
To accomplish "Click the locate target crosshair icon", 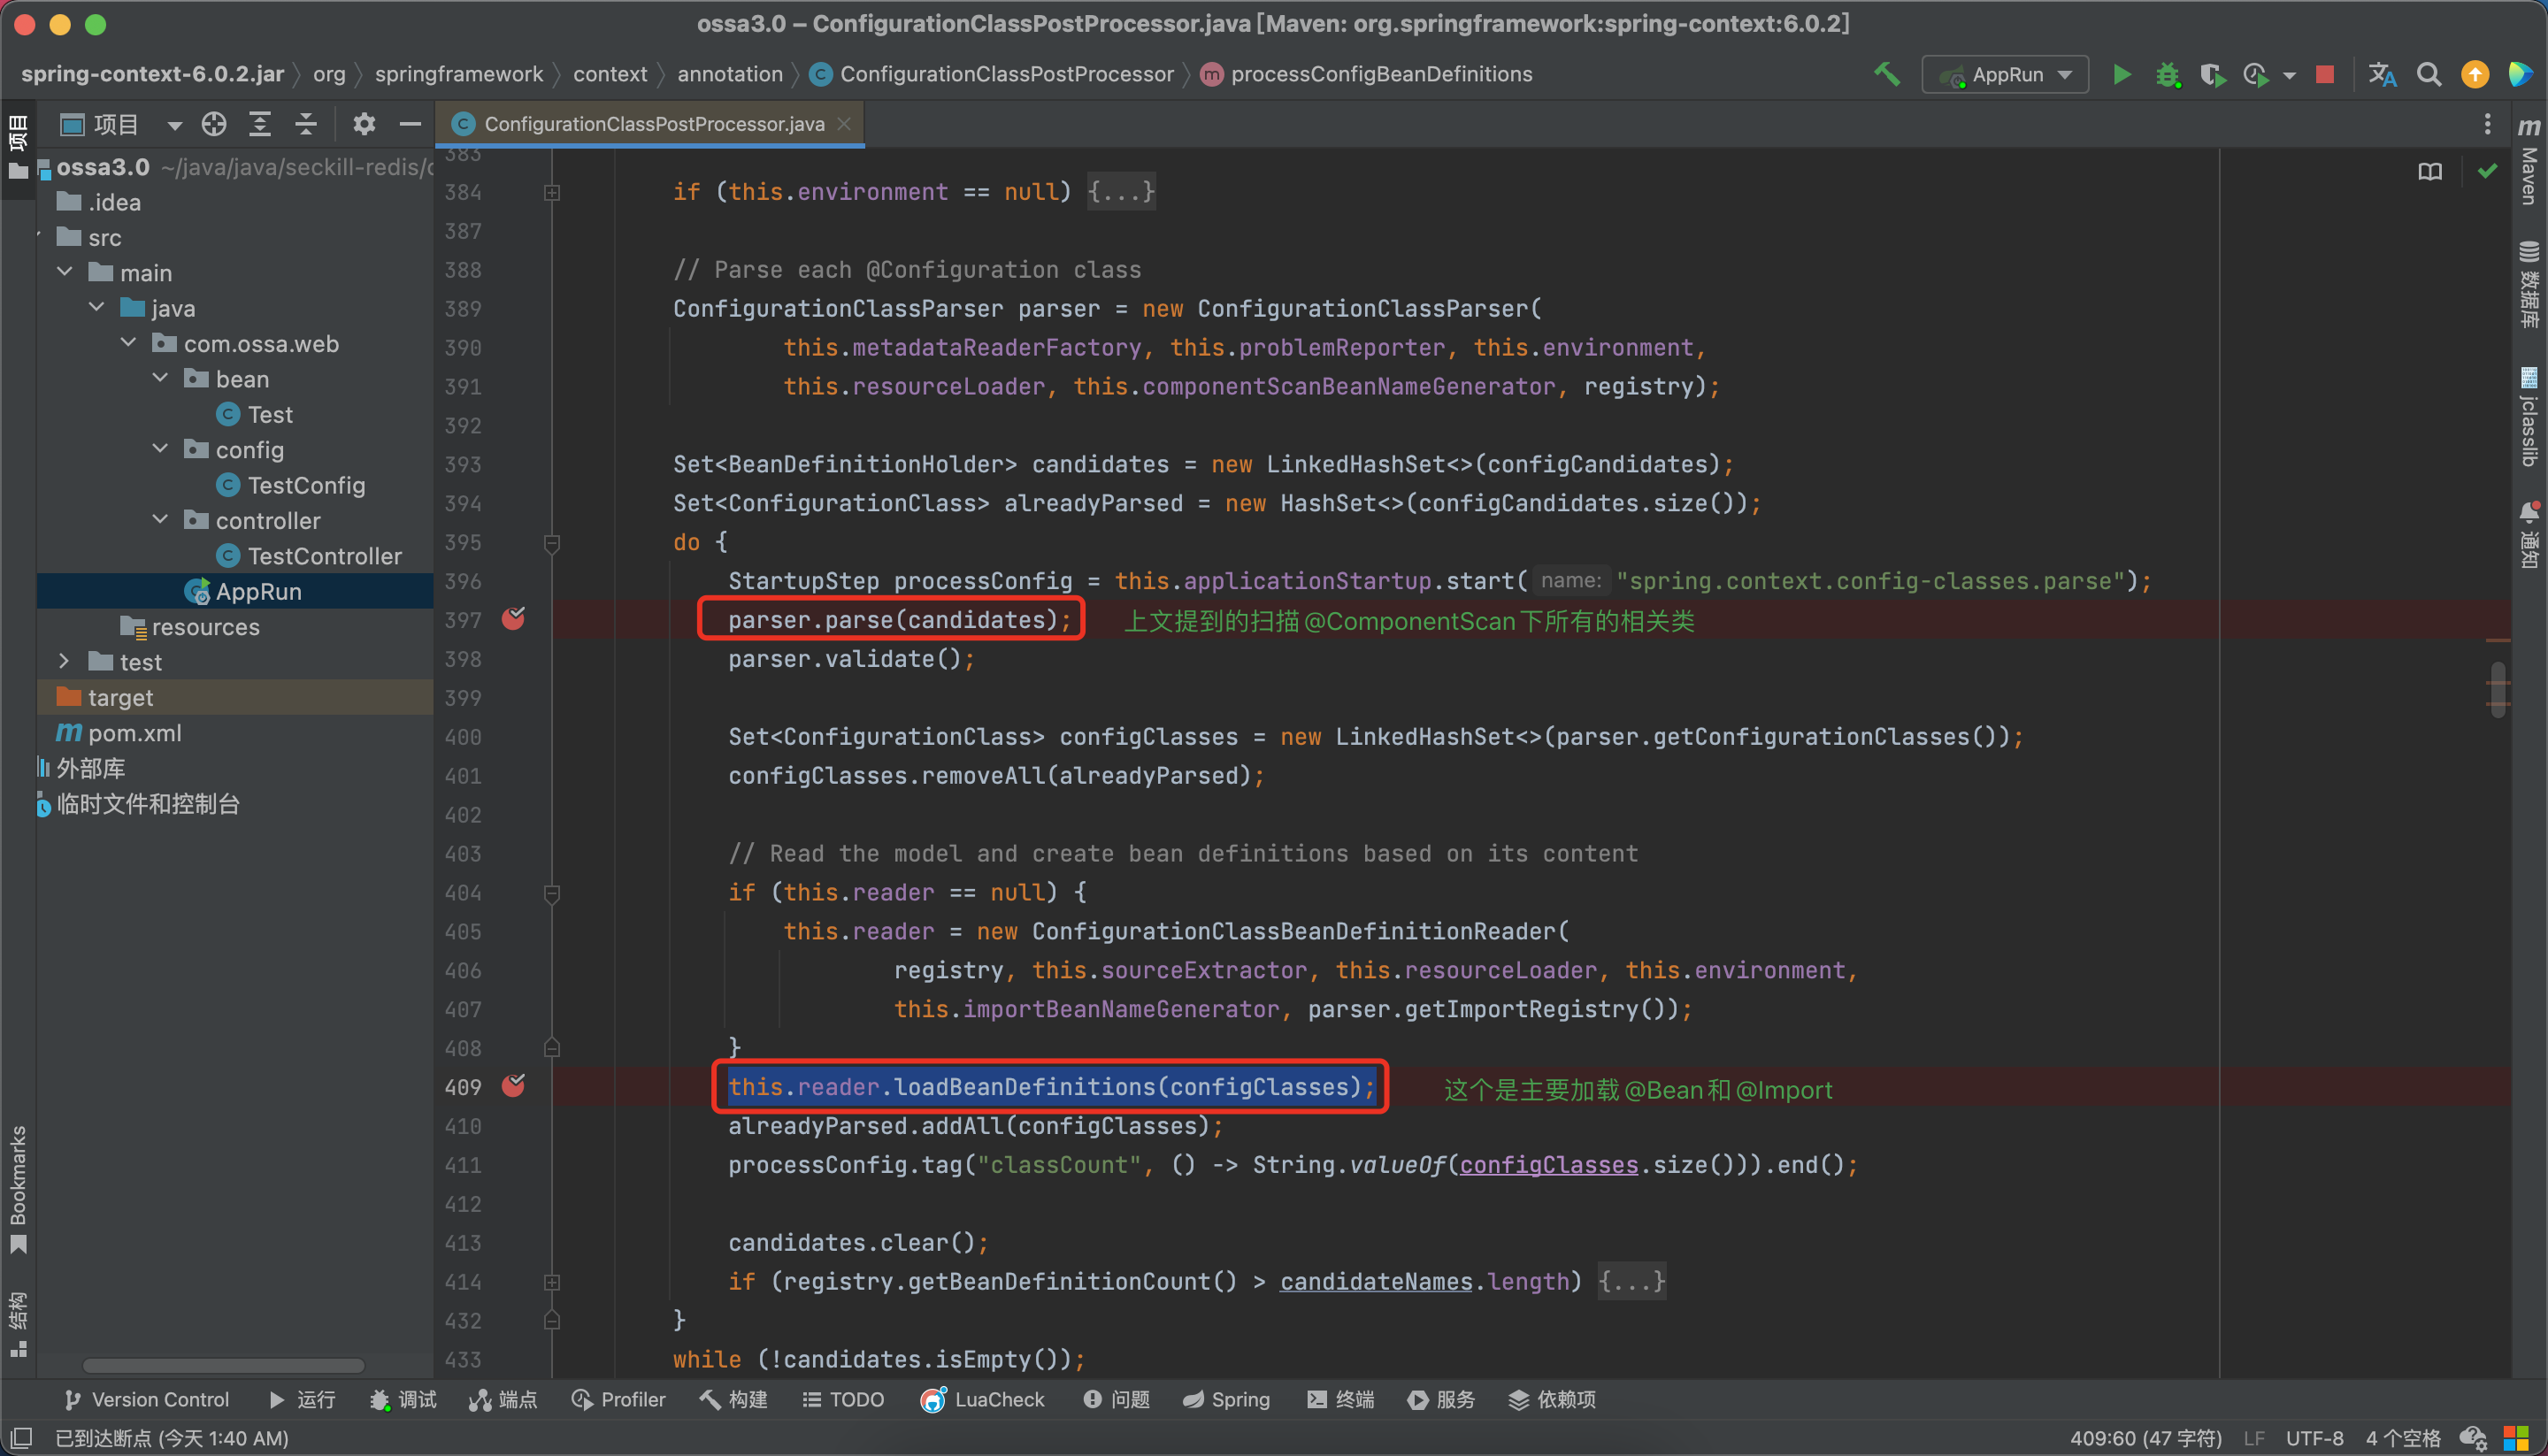I will coord(214,124).
